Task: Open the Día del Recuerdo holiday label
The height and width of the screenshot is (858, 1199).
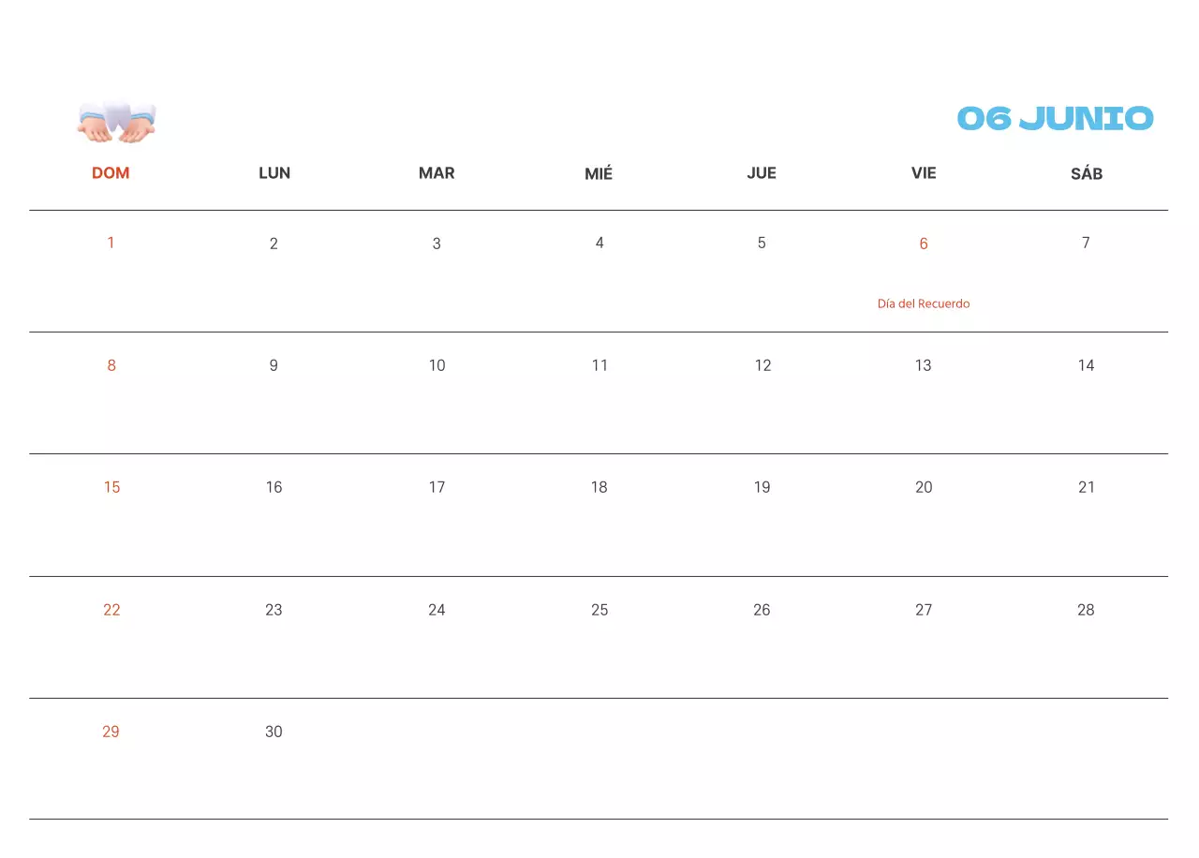Action: point(924,303)
